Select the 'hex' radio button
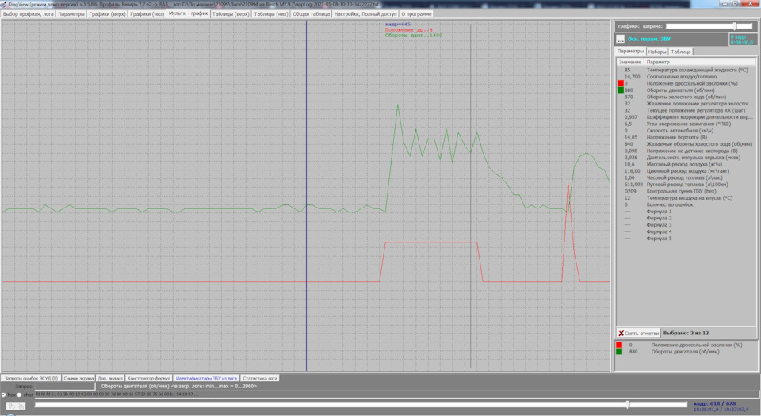The width and height of the screenshot is (761, 416). pos(4,395)
